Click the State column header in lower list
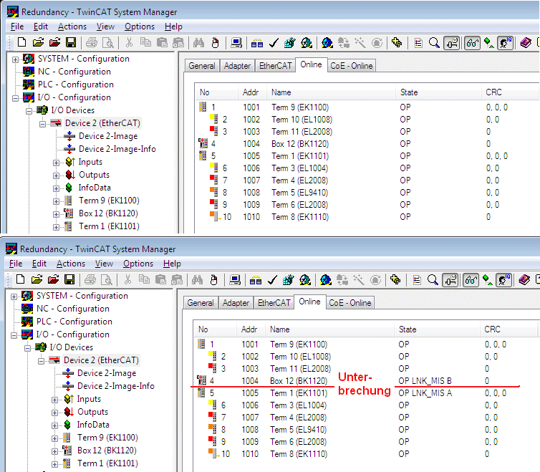The height and width of the screenshot is (472, 540). click(408, 329)
